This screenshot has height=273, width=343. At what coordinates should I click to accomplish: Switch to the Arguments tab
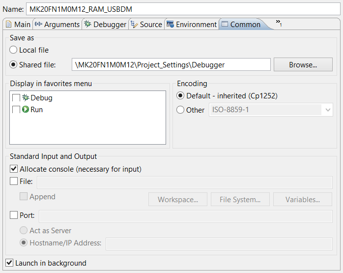click(x=61, y=25)
